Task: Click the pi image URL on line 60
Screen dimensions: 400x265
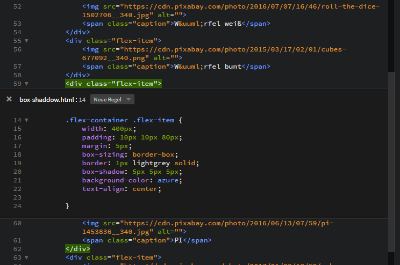Action: click(226, 223)
